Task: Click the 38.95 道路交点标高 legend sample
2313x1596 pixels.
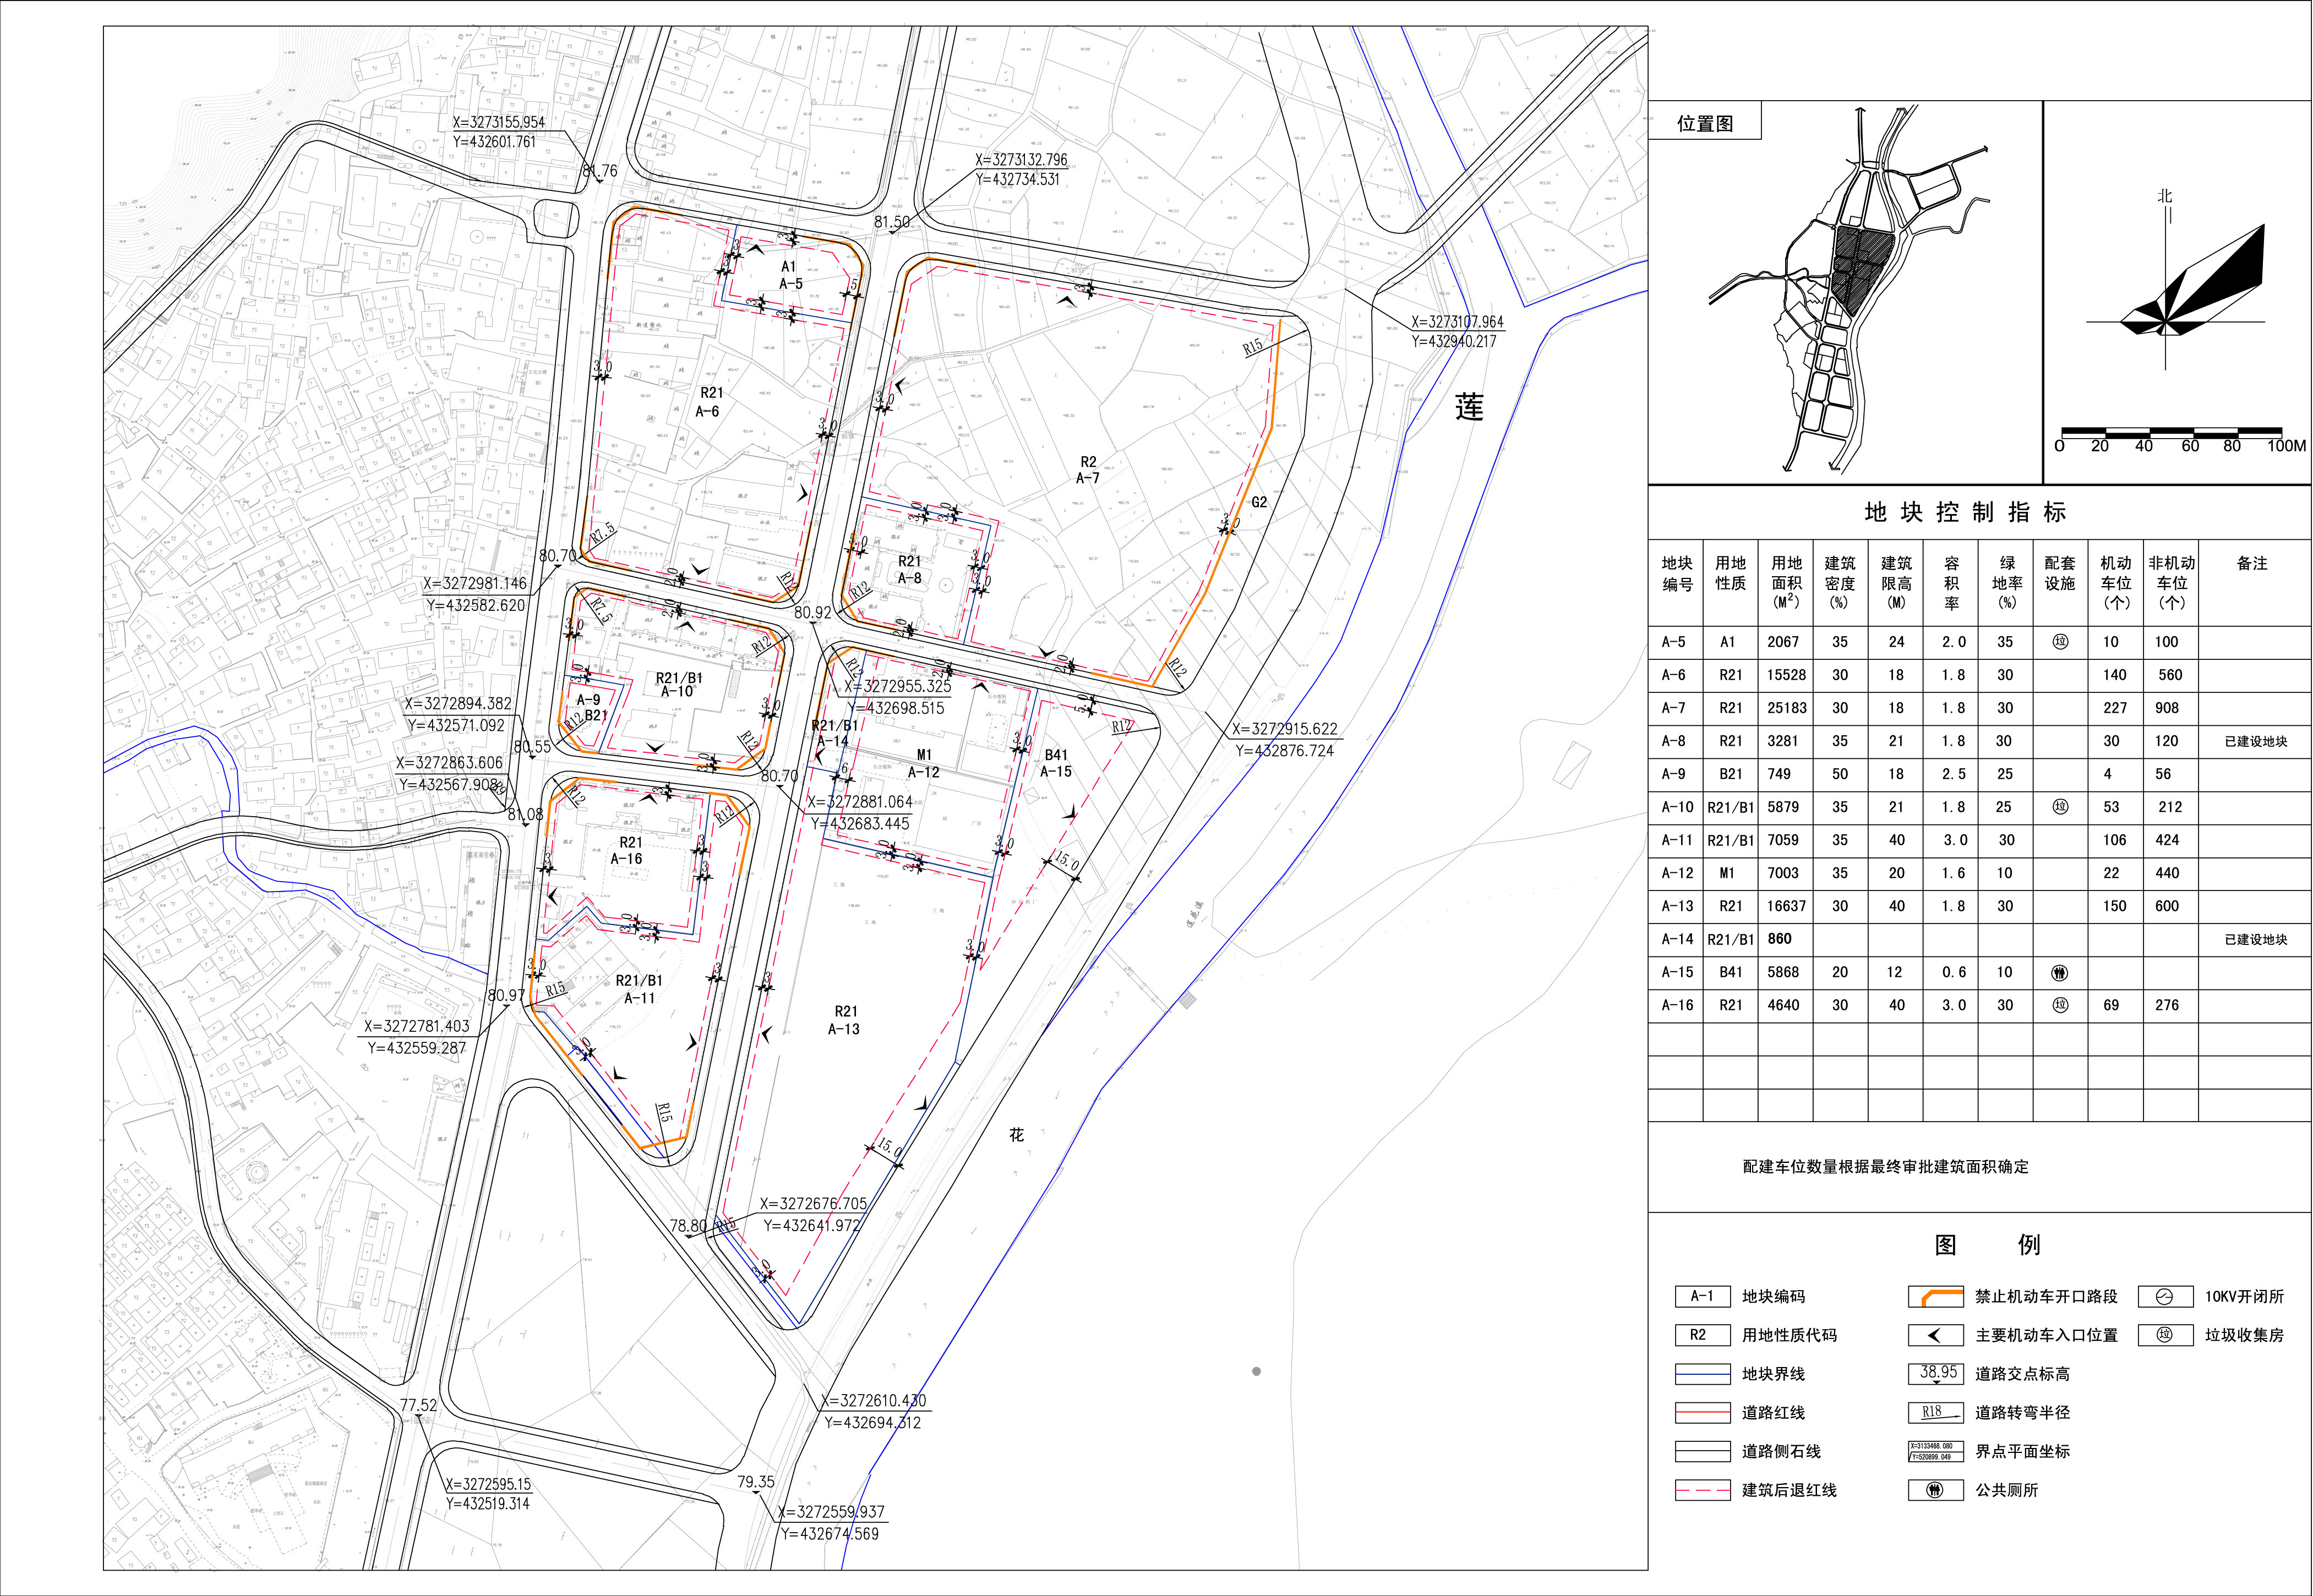Action: point(1936,1374)
